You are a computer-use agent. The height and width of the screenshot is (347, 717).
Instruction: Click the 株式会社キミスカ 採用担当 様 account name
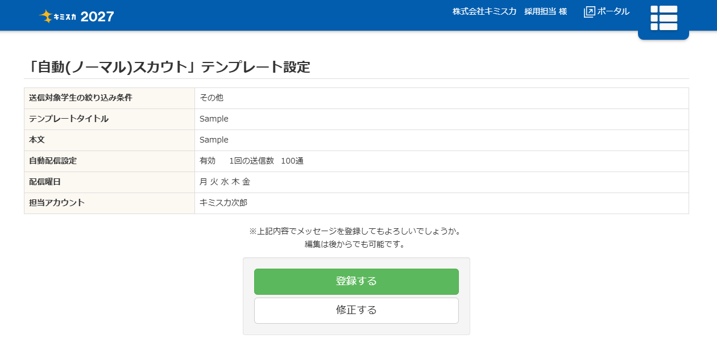click(x=509, y=11)
